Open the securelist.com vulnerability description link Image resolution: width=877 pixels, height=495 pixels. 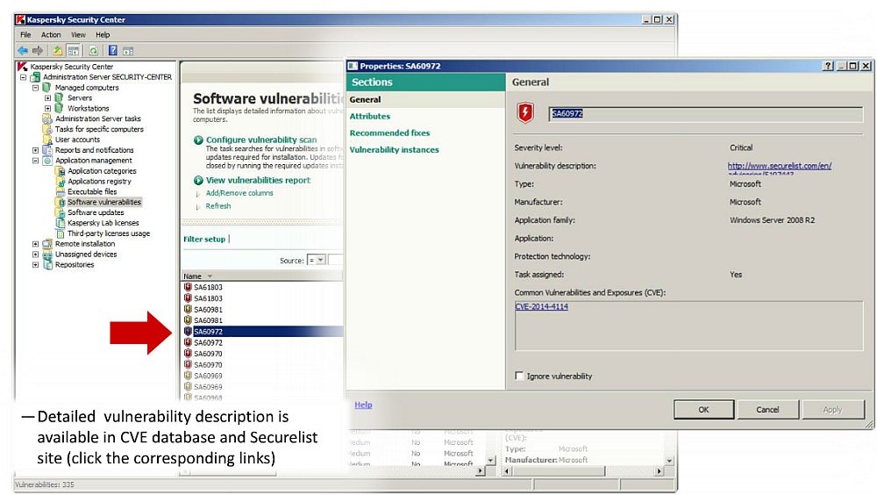[779, 166]
